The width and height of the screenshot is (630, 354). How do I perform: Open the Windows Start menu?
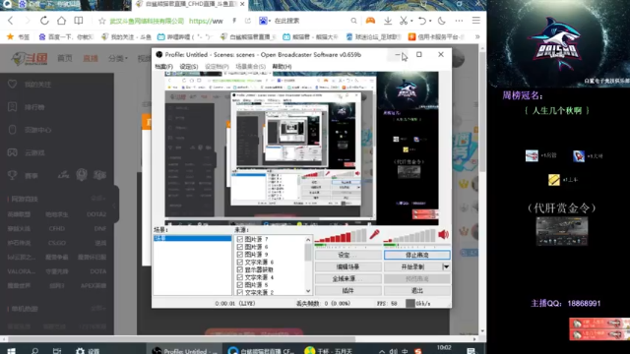pyautogui.click(x=11, y=351)
